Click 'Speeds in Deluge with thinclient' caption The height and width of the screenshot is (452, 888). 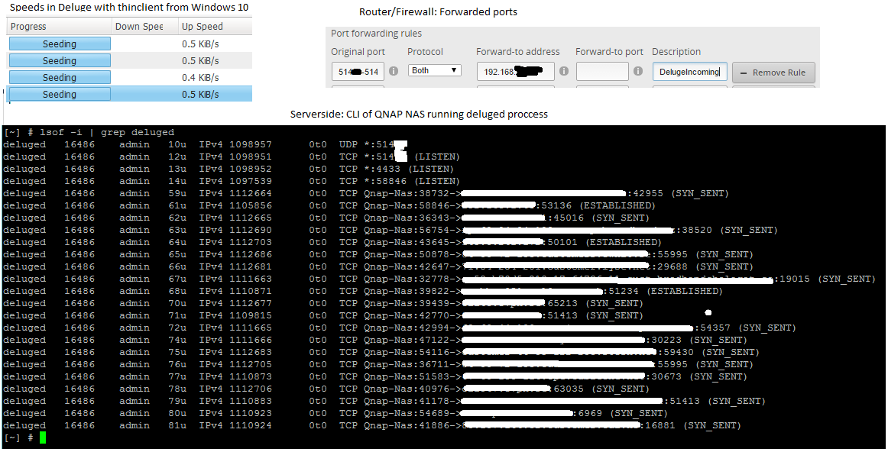(129, 8)
